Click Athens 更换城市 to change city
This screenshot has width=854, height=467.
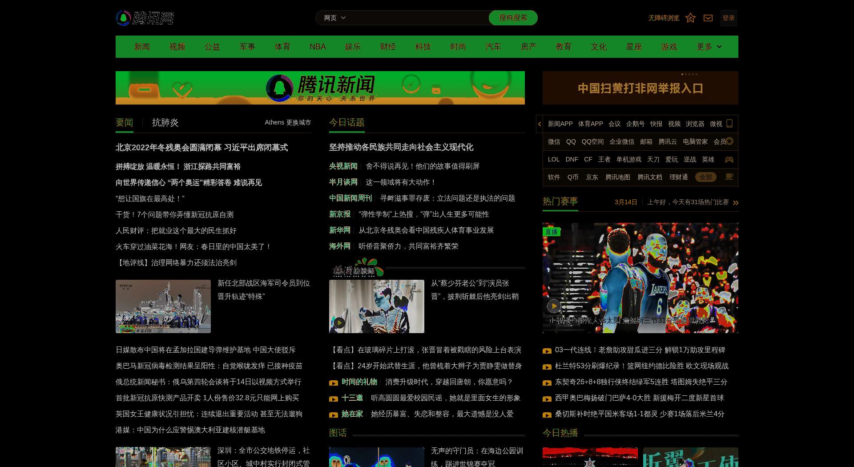(288, 122)
